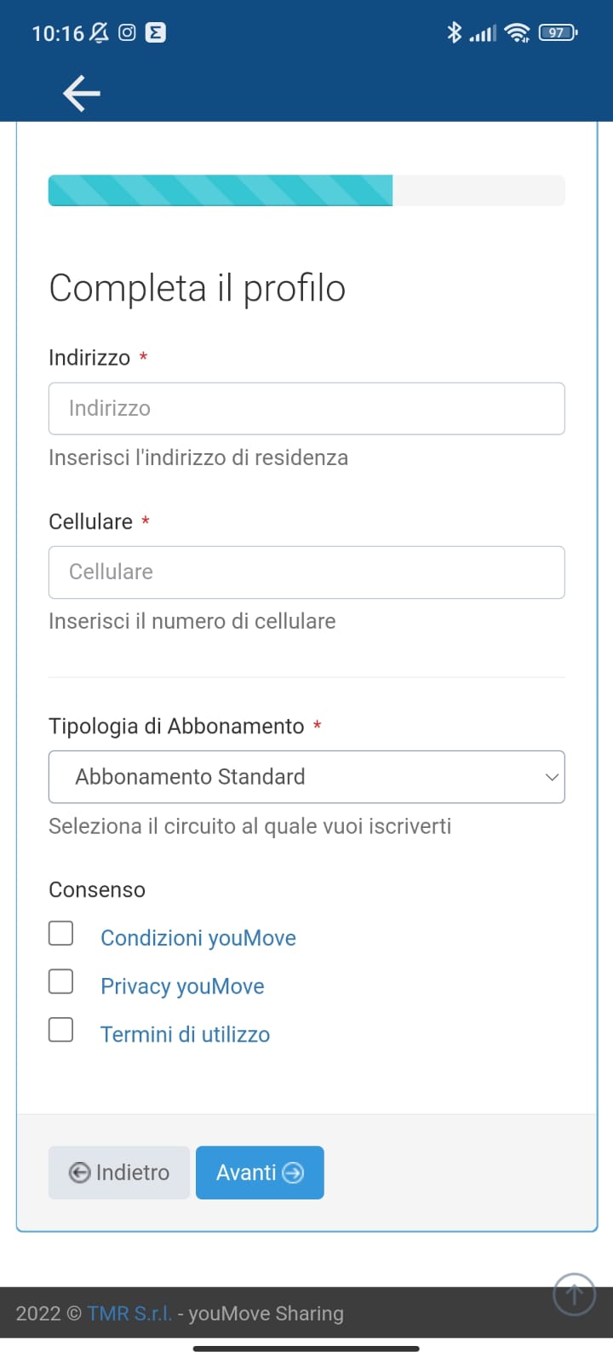This screenshot has height=1363, width=613.
Task: Open the Privacy youMove link
Action: tap(182, 986)
